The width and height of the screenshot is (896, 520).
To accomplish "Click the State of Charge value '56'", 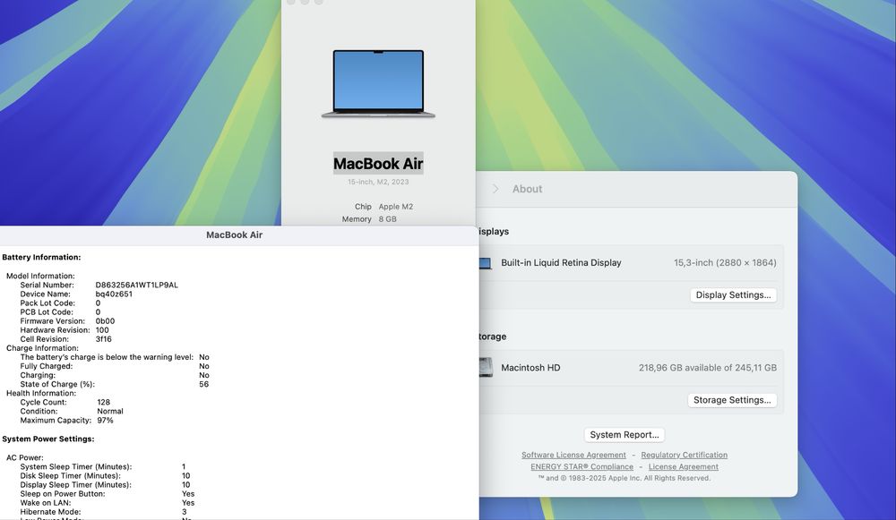I will coord(204,384).
